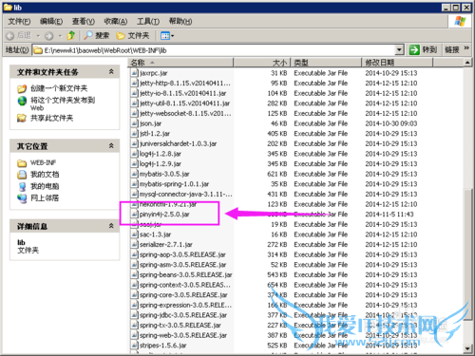475x356 pixels.
Task: Sort by Type (类型) column header
Action: [326, 63]
